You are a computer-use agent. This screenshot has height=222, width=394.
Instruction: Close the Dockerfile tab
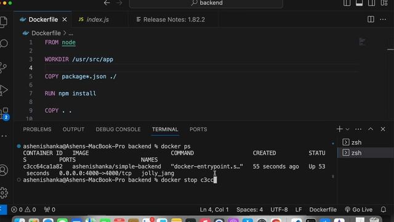[65, 19]
